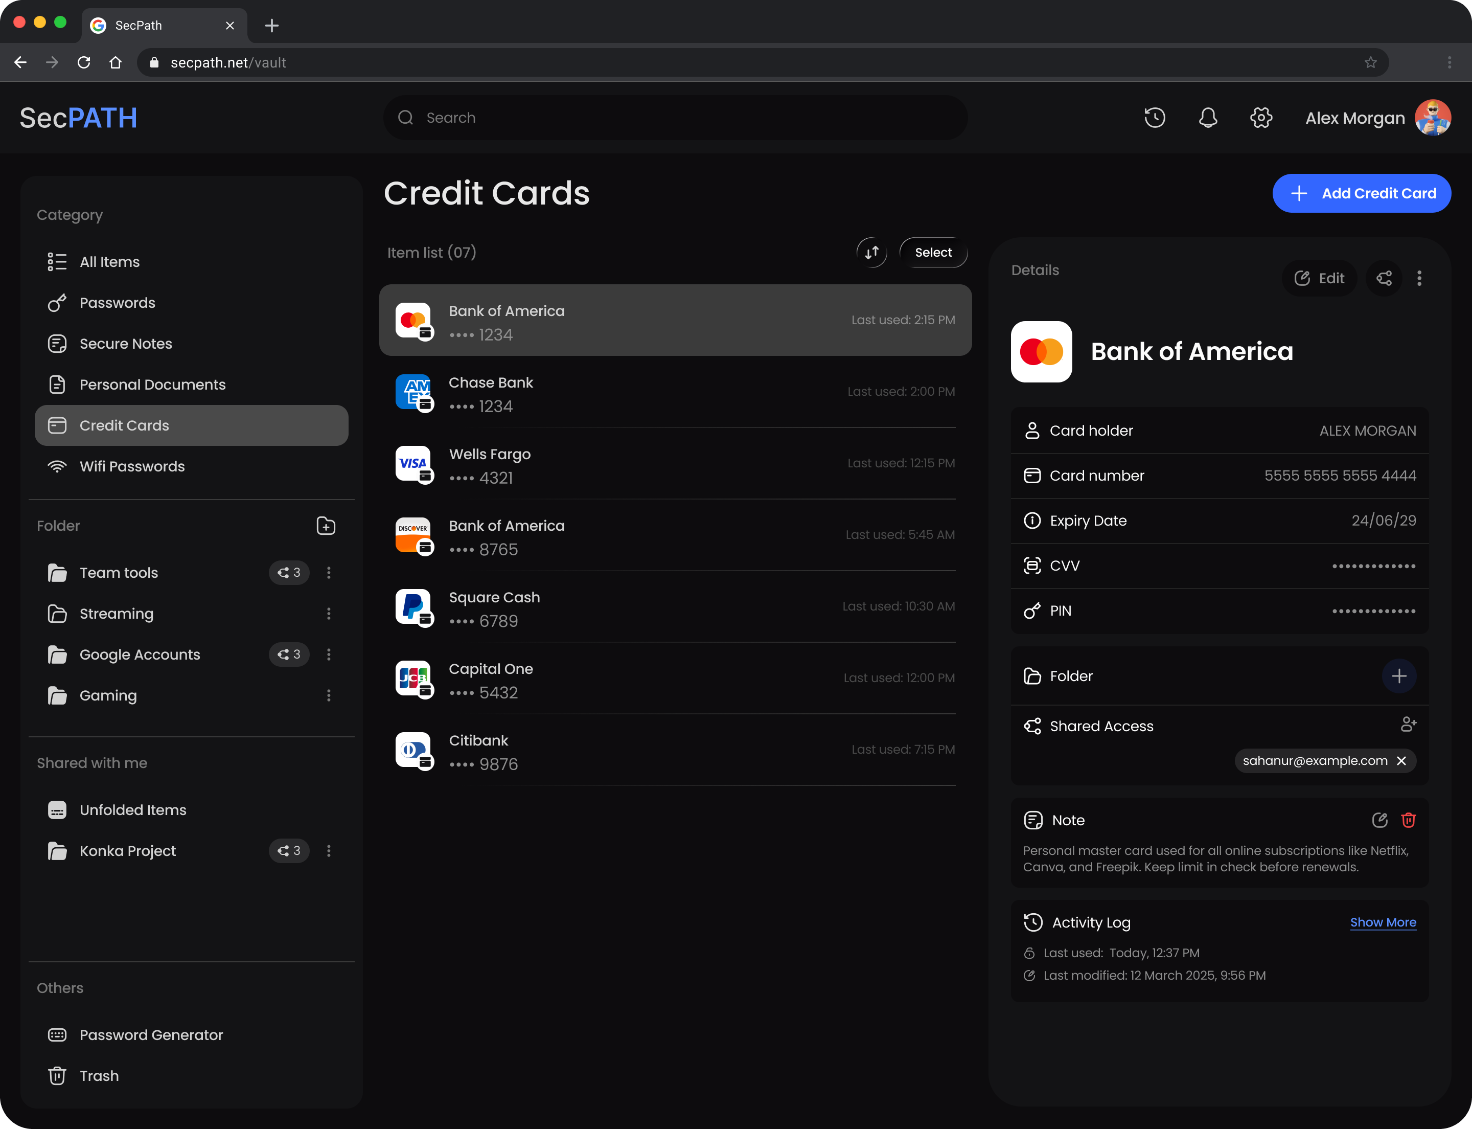Screen dimensions: 1472x1129
Task: Edit the note with the pencil icon
Action: (1379, 820)
